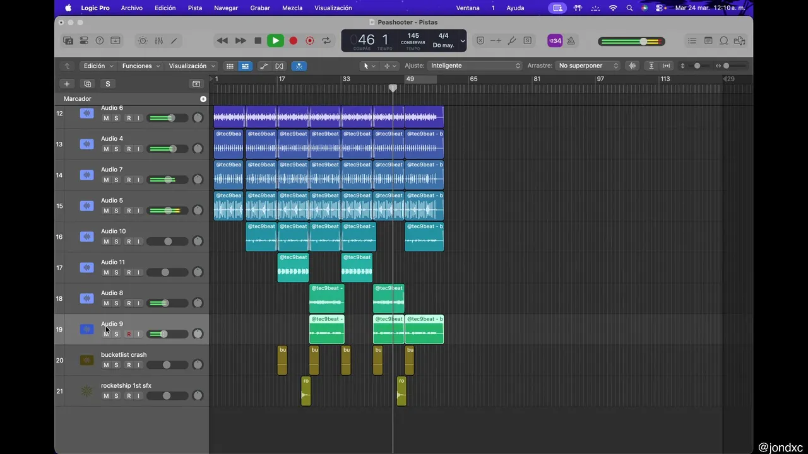Open the Inspector icon in control bar
808x454 pixels.
[84, 40]
